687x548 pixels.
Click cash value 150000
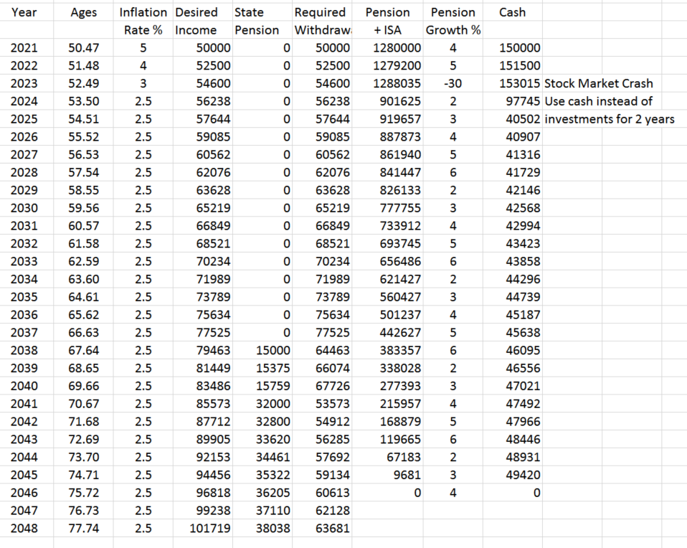[x=512, y=48]
